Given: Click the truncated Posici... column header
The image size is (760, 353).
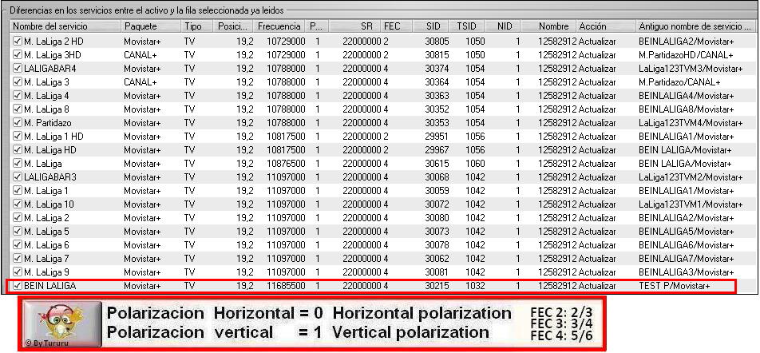Looking at the screenshot, I should point(234,26).
